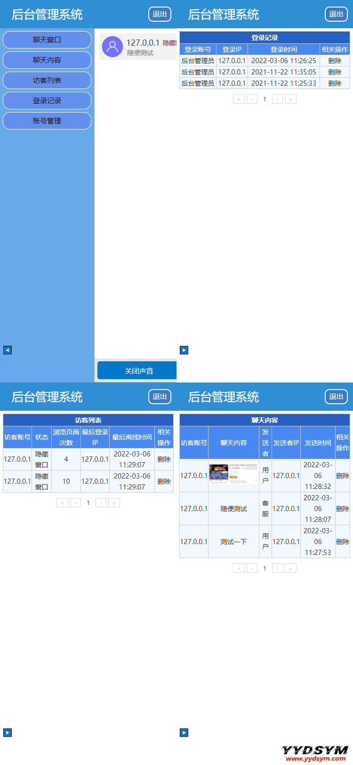
Task: Delete visitor row with 4 page views
Action: coord(164,459)
